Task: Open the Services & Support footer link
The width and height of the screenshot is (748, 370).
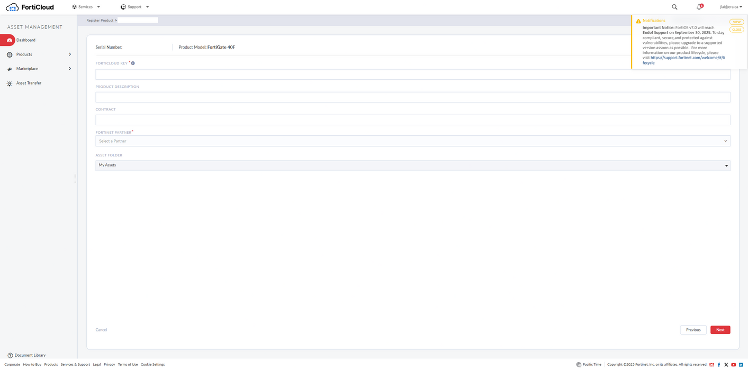Action: (75, 364)
